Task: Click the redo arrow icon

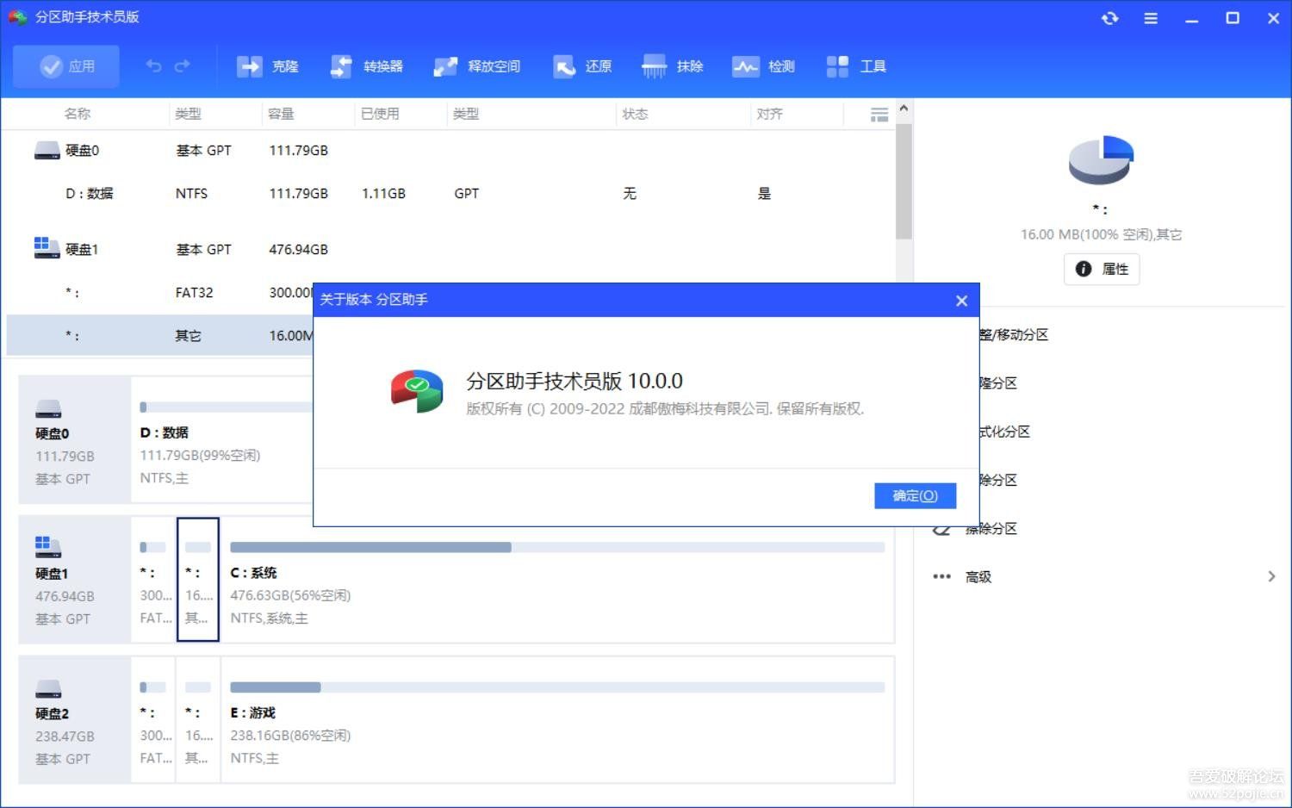Action: coord(183,65)
